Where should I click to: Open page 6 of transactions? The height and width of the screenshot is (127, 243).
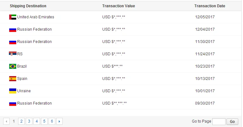[x=52, y=121]
